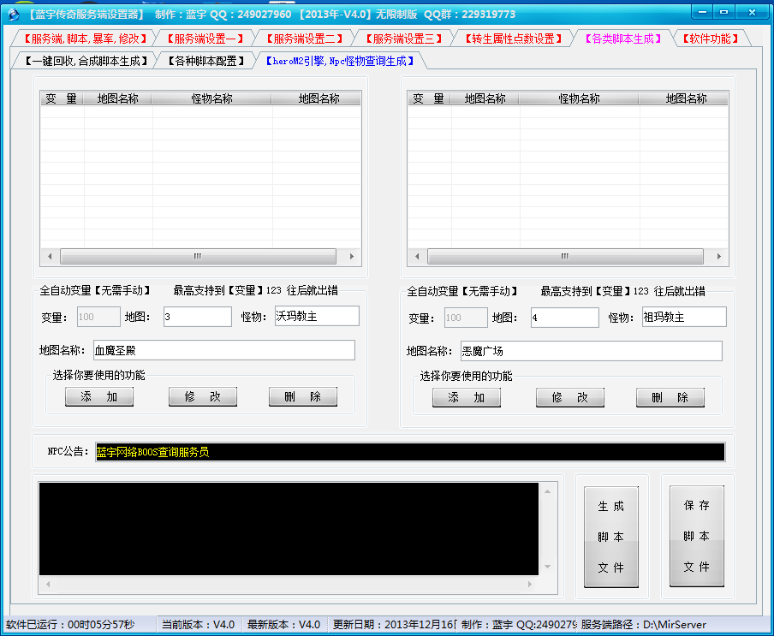Click 变量 column header in the right table

[x=428, y=98]
